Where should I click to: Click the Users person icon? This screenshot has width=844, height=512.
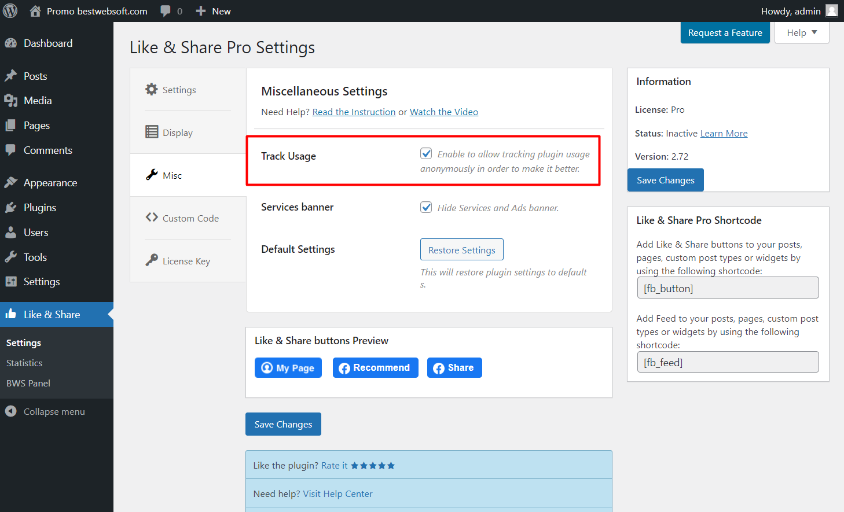[x=10, y=233]
